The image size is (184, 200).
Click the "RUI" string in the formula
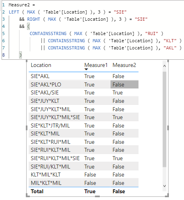coord(151,33)
